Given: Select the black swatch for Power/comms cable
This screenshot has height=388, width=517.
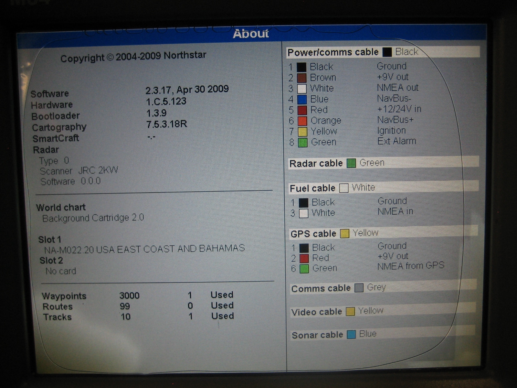Looking at the screenshot, I should point(386,52).
